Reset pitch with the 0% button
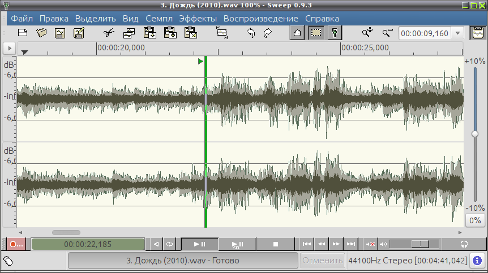Viewport: 488px width, 273px height. click(x=475, y=220)
